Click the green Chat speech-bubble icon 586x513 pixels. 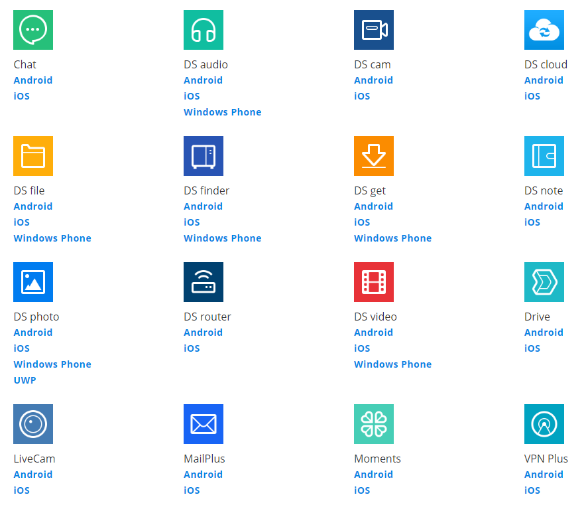tap(33, 30)
